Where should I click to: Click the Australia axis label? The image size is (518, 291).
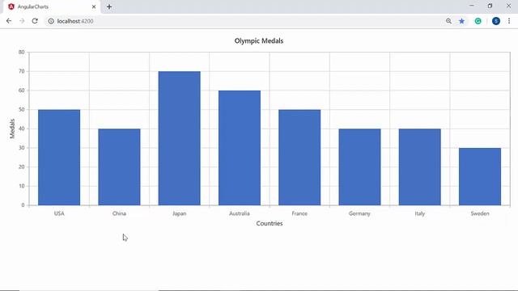(x=240, y=213)
